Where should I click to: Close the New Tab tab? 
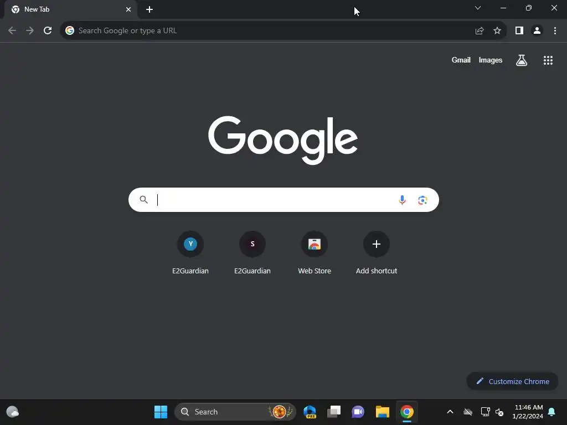coord(128,9)
